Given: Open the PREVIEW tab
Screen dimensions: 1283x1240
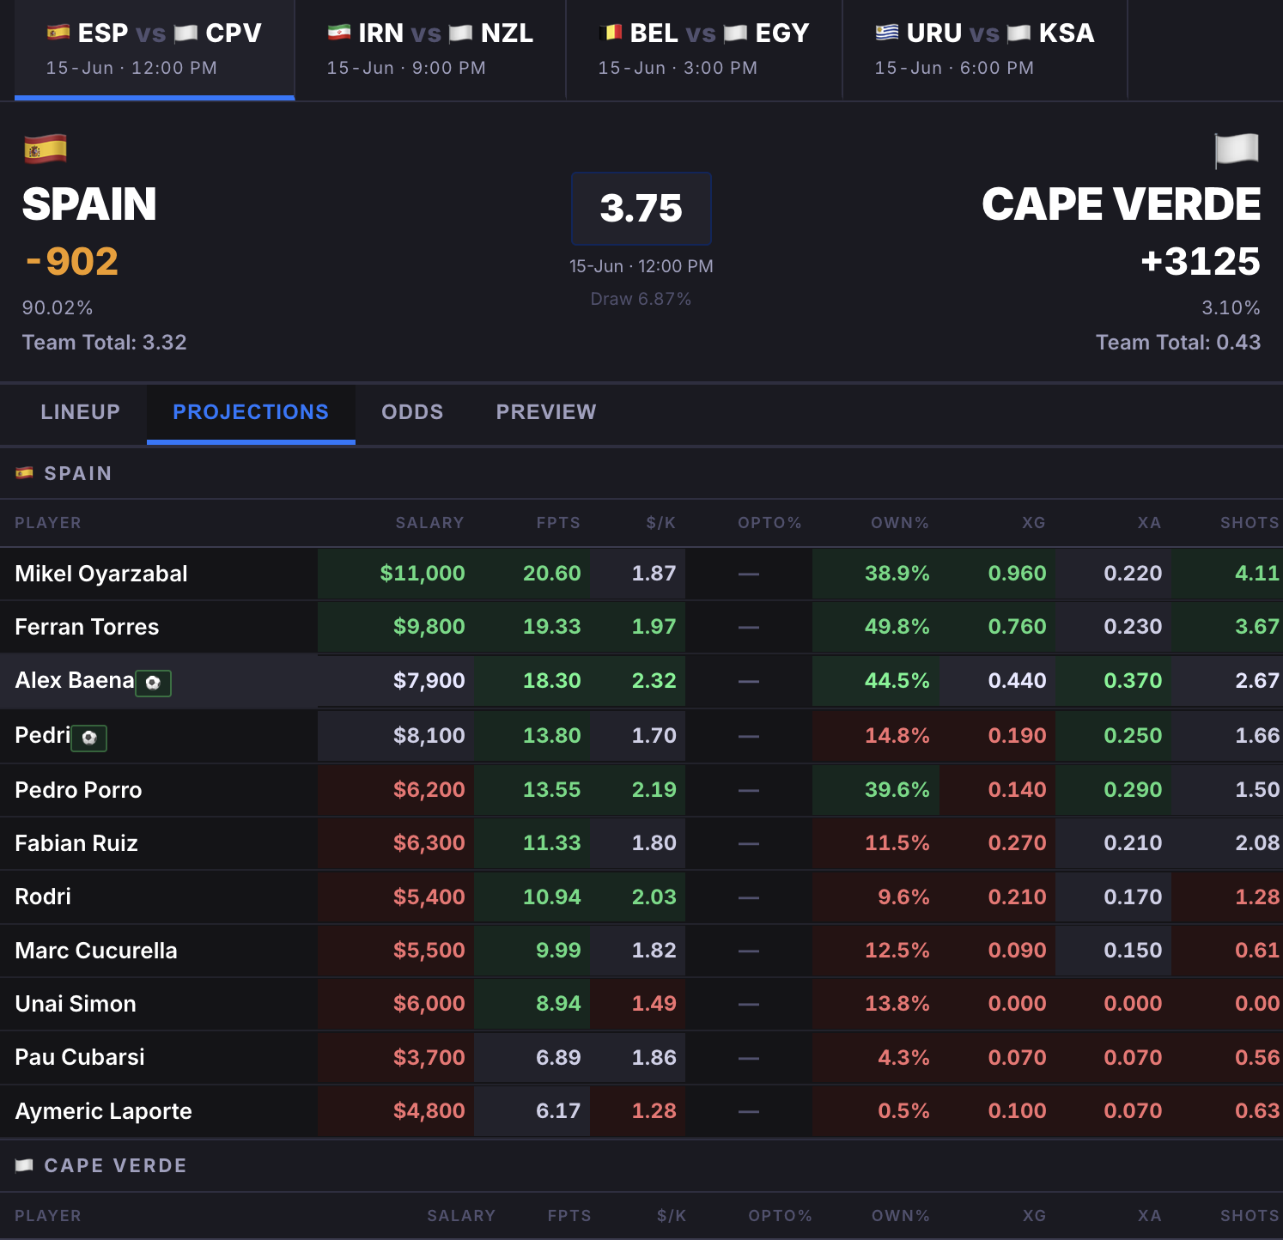Looking at the screenshot, I should coord(546,412).
